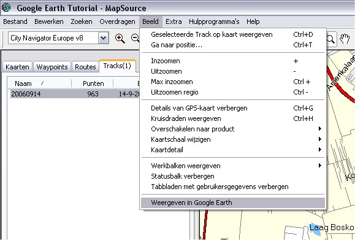355x240 pixels.
Task: Expand Werkbalken weergeven submenu
Action: 233,166
